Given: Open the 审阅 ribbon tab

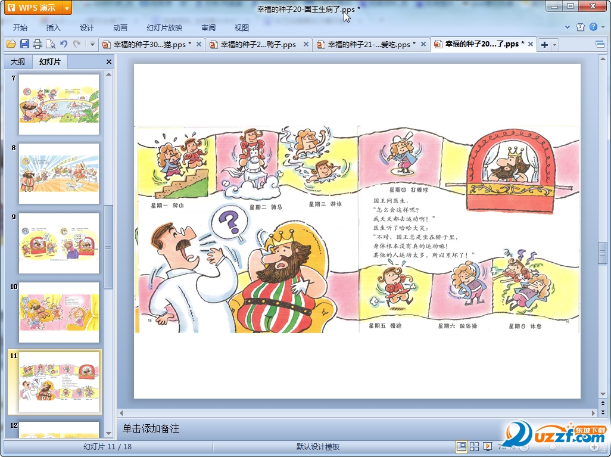Looking at the screenshot, I should click(x=208, y=27).
